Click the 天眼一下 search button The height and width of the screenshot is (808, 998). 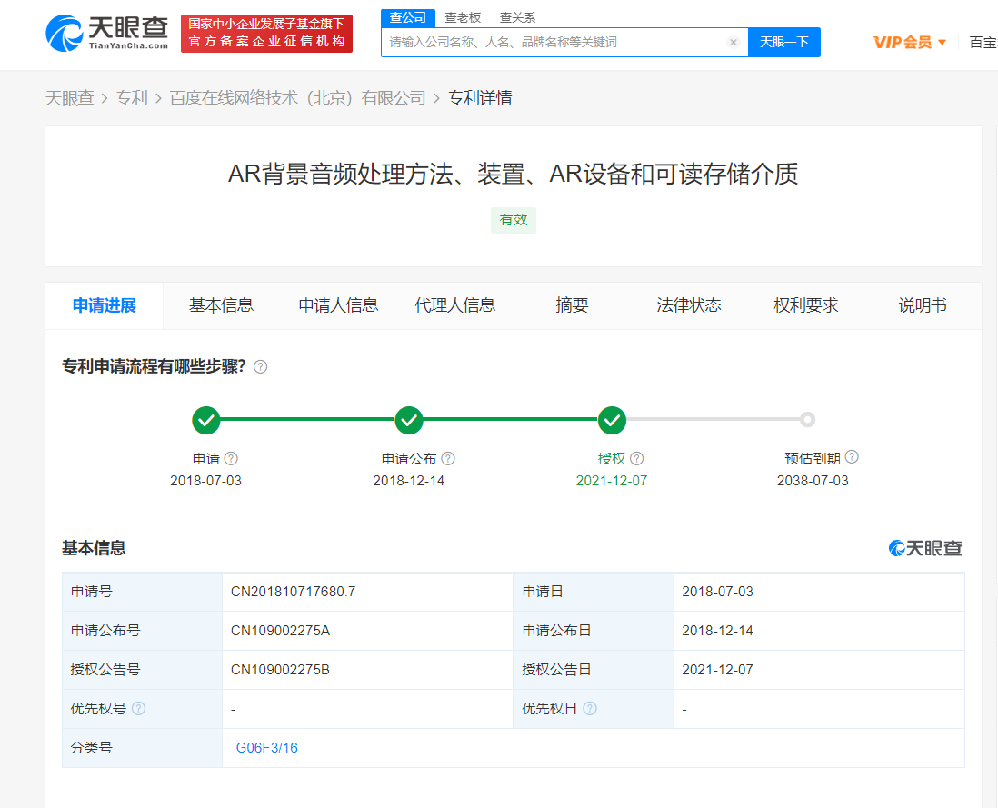pyautogui.click(x=784, y=43)
